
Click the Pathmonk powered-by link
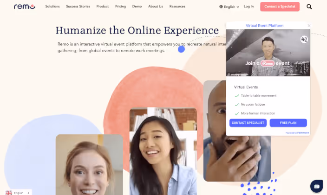pyautogui.click(x=303, y=133)
